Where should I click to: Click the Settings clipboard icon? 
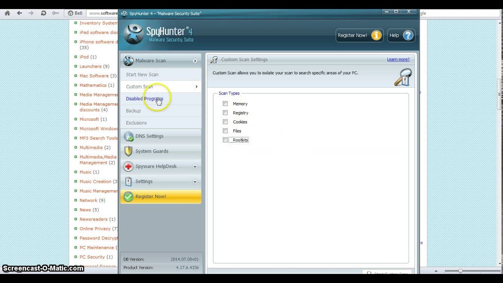coord(129,182)
